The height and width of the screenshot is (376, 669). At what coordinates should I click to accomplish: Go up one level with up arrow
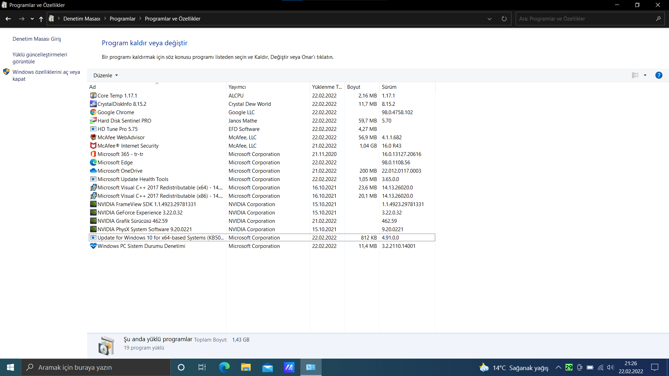pyautogui.click(x=41, y=19)
